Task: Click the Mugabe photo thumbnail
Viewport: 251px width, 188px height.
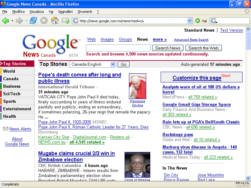Action: coord(137,165)
